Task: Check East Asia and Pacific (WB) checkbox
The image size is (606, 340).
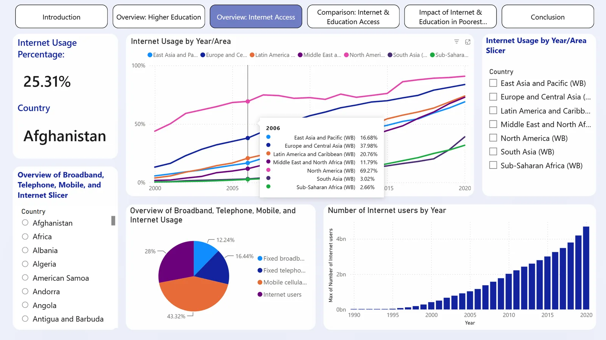Action: tap(493, 83)
